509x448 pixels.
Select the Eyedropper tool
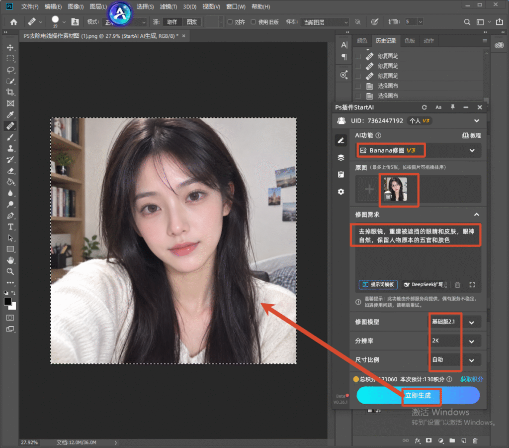pyautogui.click(x=10, y=115)
